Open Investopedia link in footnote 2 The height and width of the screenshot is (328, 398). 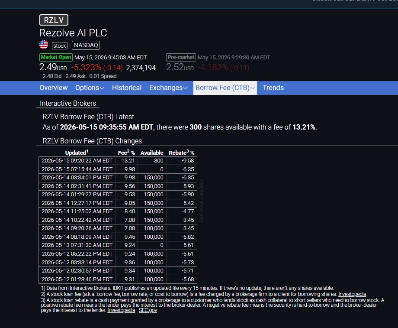click(352, 294)
